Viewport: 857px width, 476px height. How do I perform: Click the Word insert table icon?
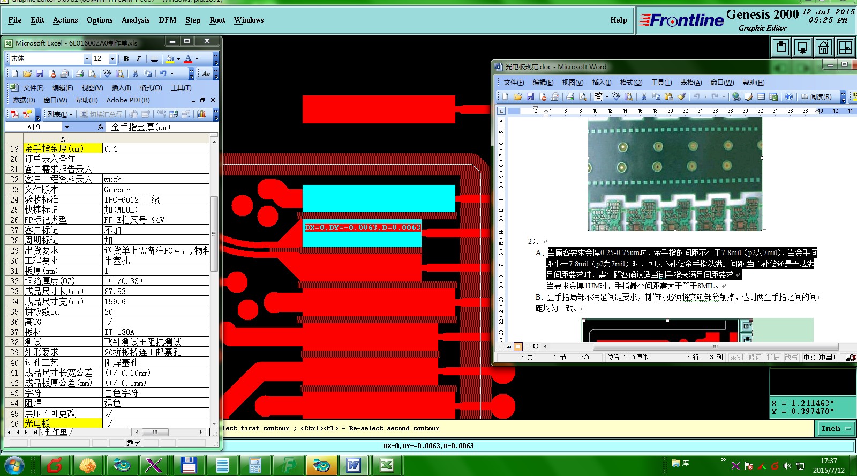pyautogui.click(x=761, y=96)
